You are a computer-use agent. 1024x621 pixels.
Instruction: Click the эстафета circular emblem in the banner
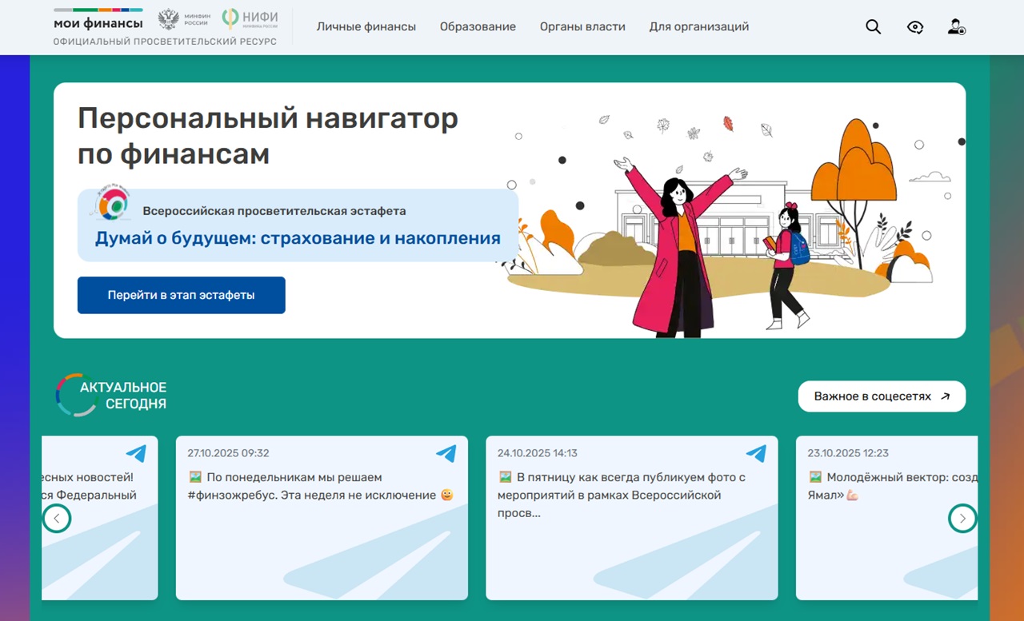coord(114,205)
